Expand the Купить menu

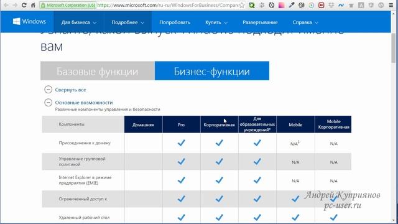coord(216,22)
